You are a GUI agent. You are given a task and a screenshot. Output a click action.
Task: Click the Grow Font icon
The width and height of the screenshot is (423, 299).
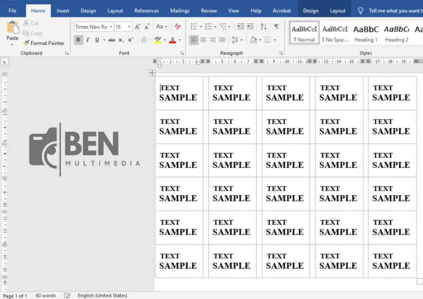coord(137,26)
